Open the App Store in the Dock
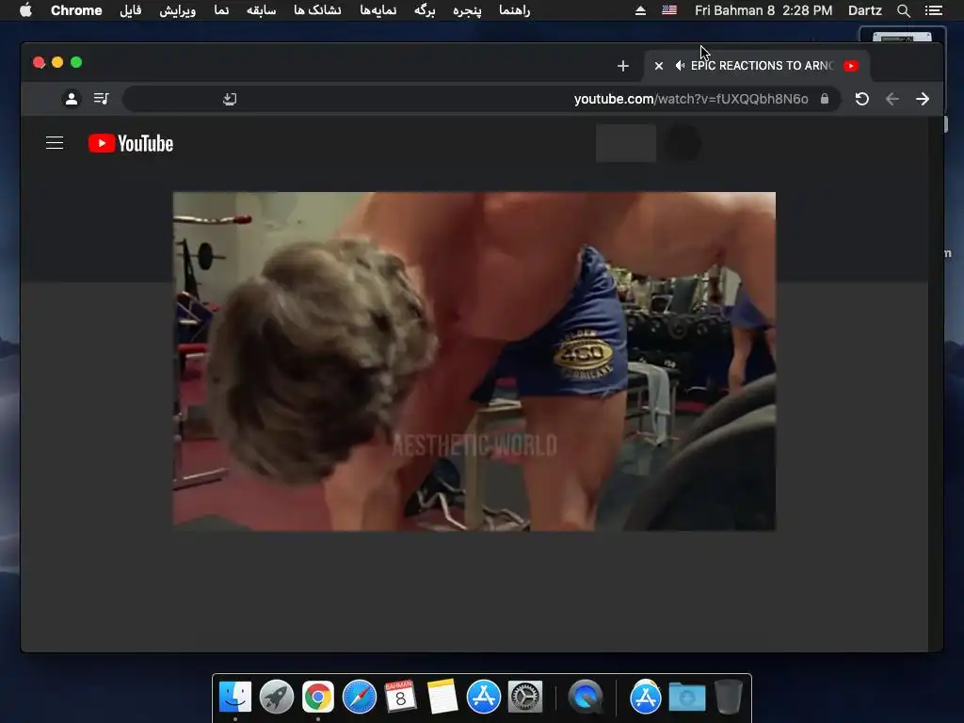This screenshot has width=964, height=723. [484, 697]
